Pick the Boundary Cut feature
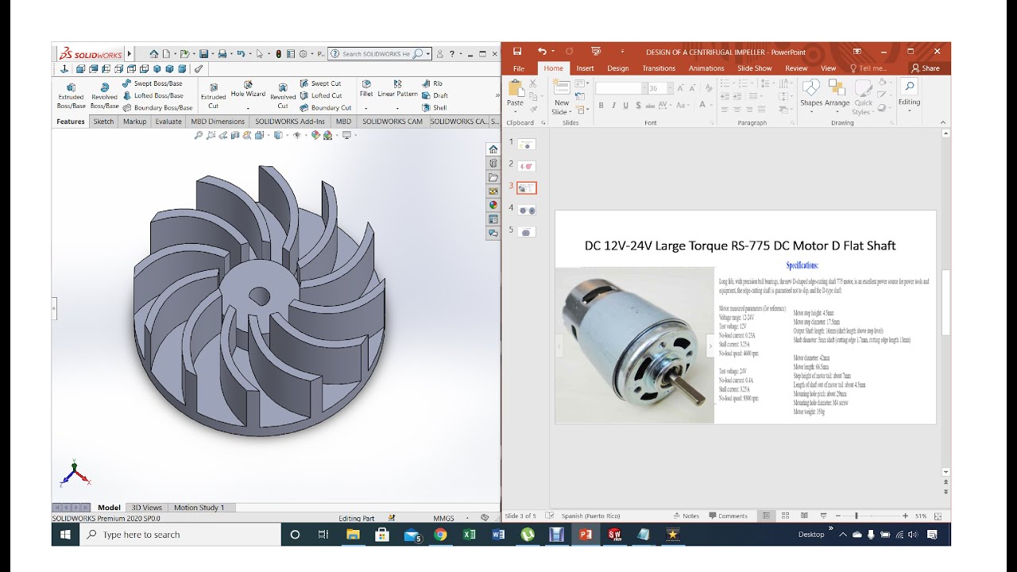Screen dimensions: 1017x572 326,107
